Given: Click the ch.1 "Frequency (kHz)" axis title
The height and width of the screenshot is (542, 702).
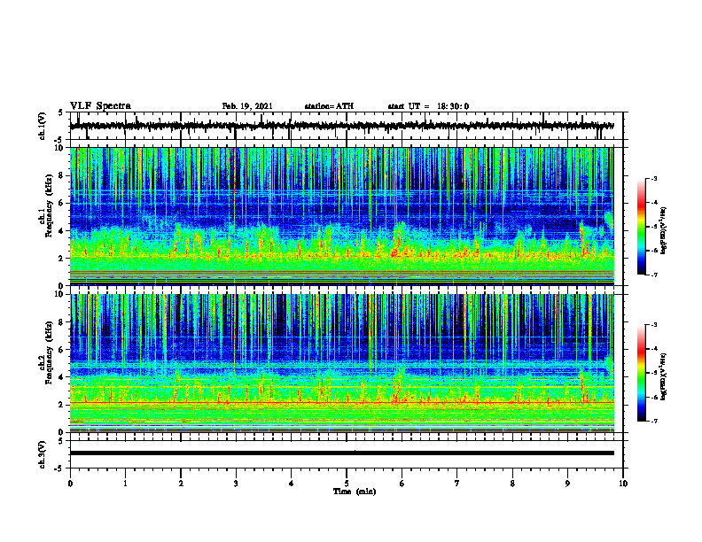Looking at the screenshot, I should 50,206.
